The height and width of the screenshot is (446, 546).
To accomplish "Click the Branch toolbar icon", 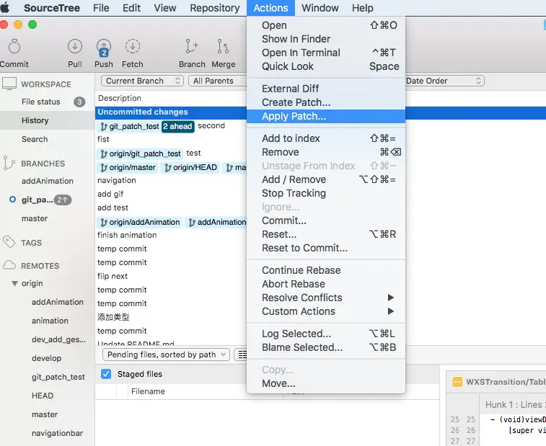I will point(192,46).
